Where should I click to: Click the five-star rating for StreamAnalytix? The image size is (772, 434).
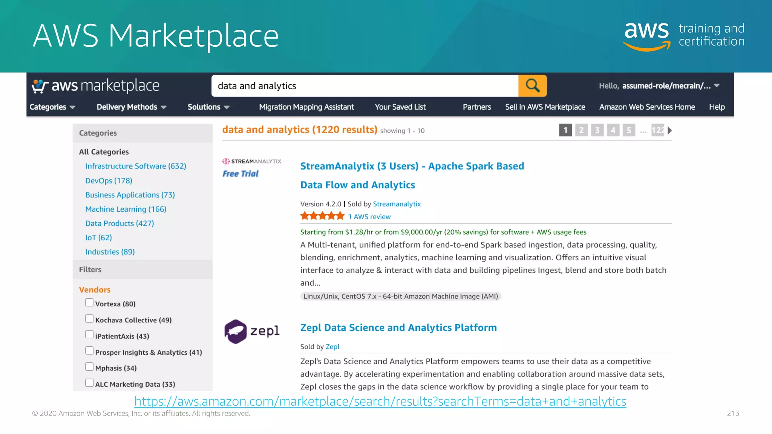[x=322, y=216]
